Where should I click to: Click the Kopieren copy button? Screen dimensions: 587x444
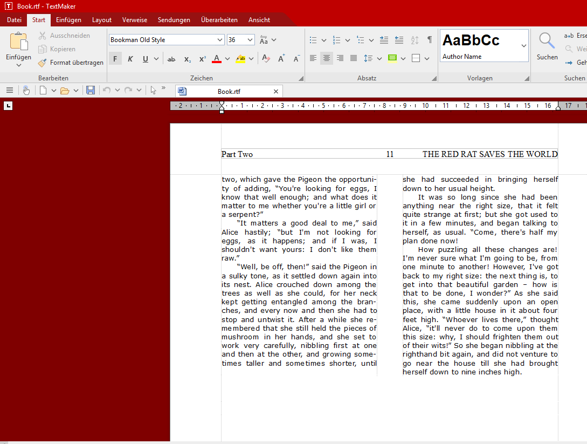[x=57, y=49]
